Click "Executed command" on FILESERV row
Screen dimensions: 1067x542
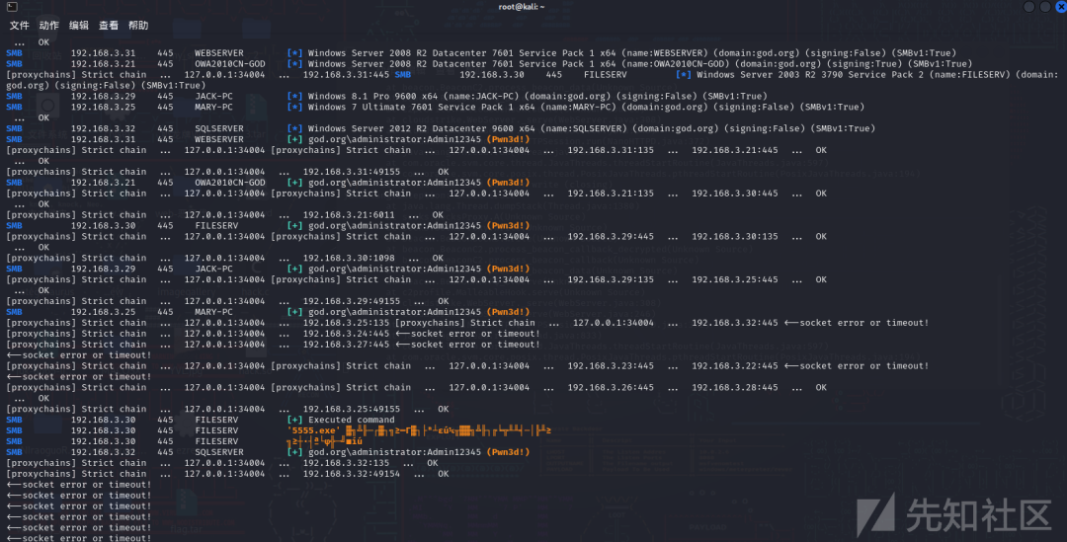(x=351, y=421)
